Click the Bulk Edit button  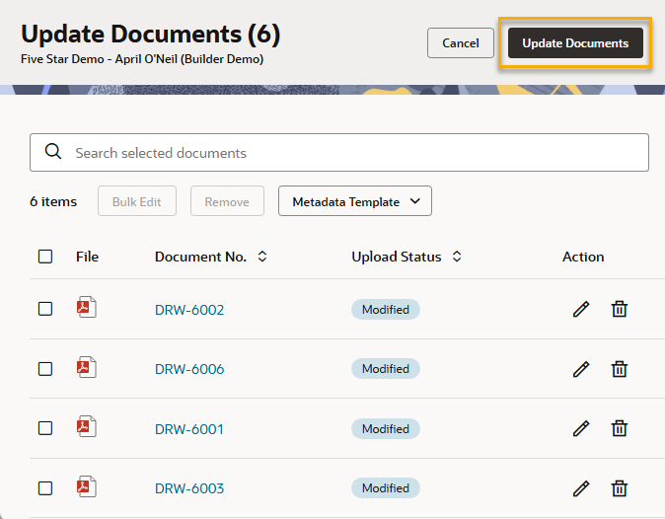click(x=137, y=201)
